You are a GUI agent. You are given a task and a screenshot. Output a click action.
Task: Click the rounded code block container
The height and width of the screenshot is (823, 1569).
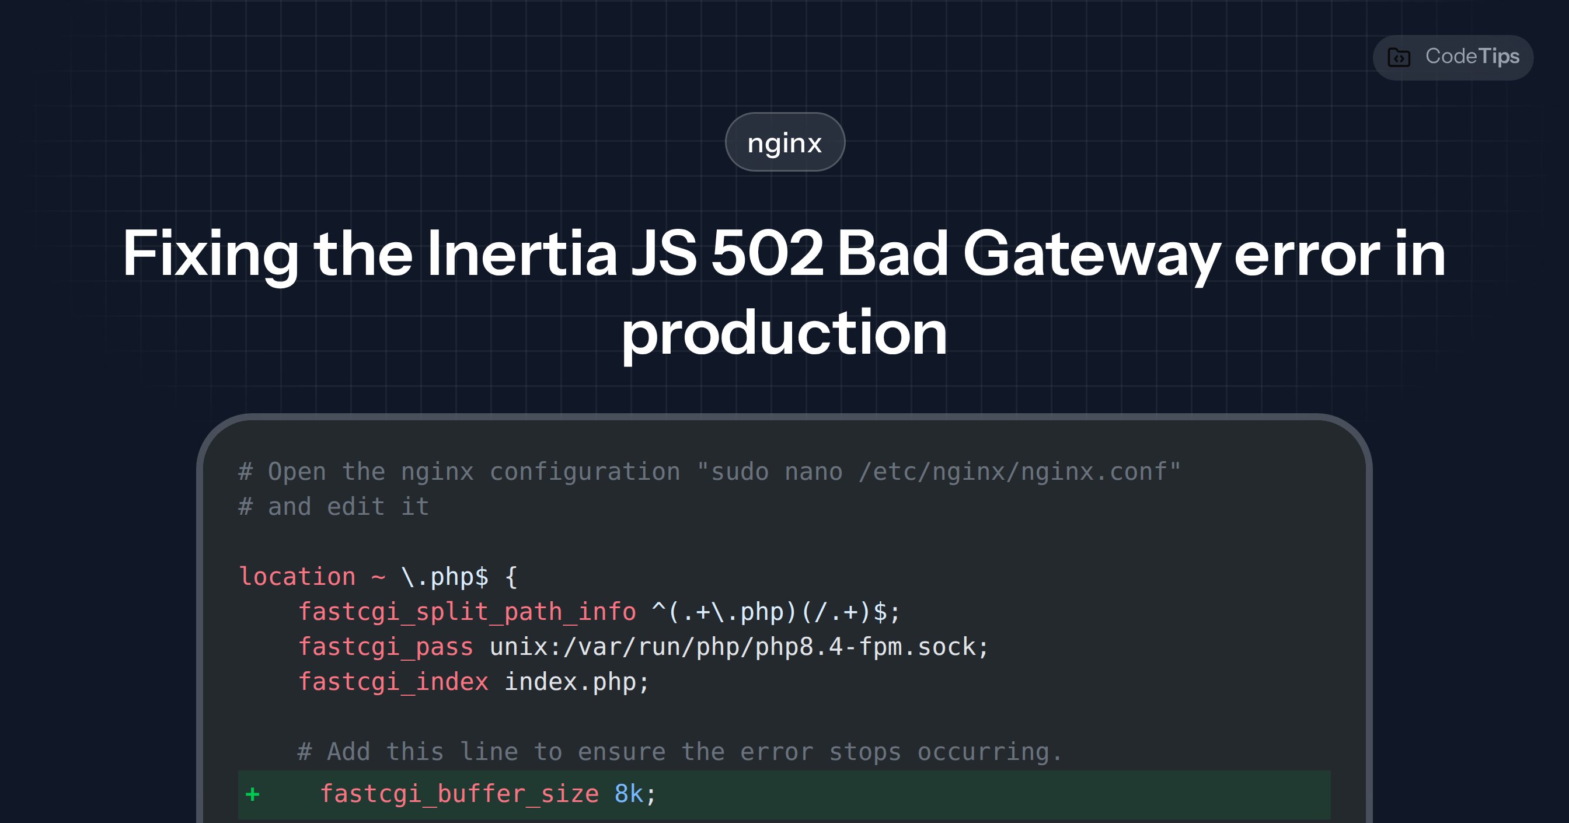pos(1157,548)
